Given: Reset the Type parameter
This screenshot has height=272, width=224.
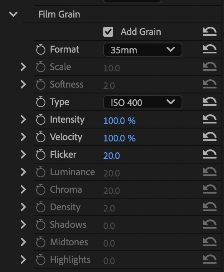Looking at the screenshot, I should pyautogui.click(x=209, y=102).
